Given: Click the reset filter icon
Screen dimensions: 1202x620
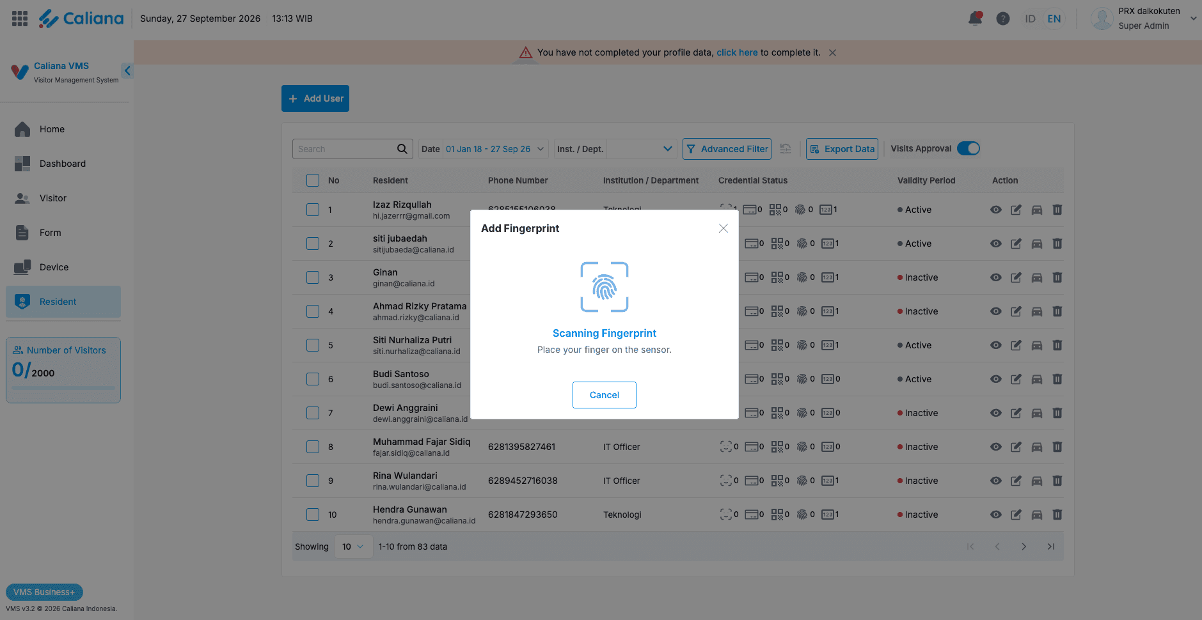Looking at the screenshot, I should coord(786,149).
